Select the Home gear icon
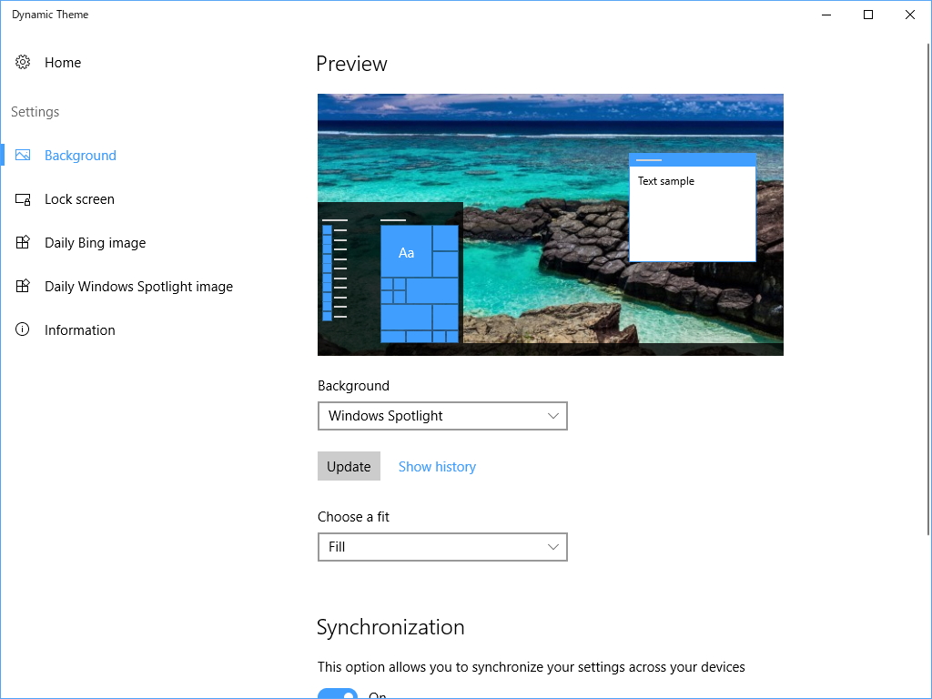The image size is (932, 699). click(23, 62)
